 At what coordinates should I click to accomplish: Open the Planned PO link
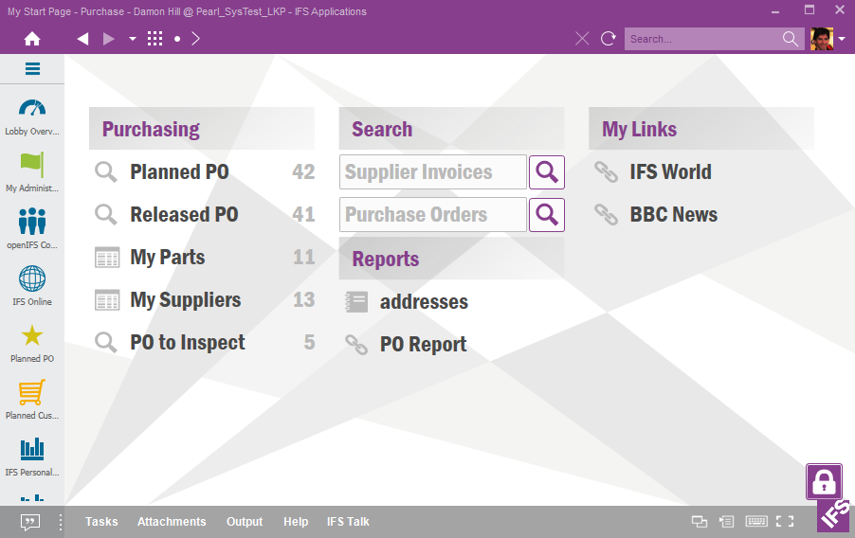pos(179,172)
